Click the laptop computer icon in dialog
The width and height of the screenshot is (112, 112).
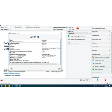point(38,37)
